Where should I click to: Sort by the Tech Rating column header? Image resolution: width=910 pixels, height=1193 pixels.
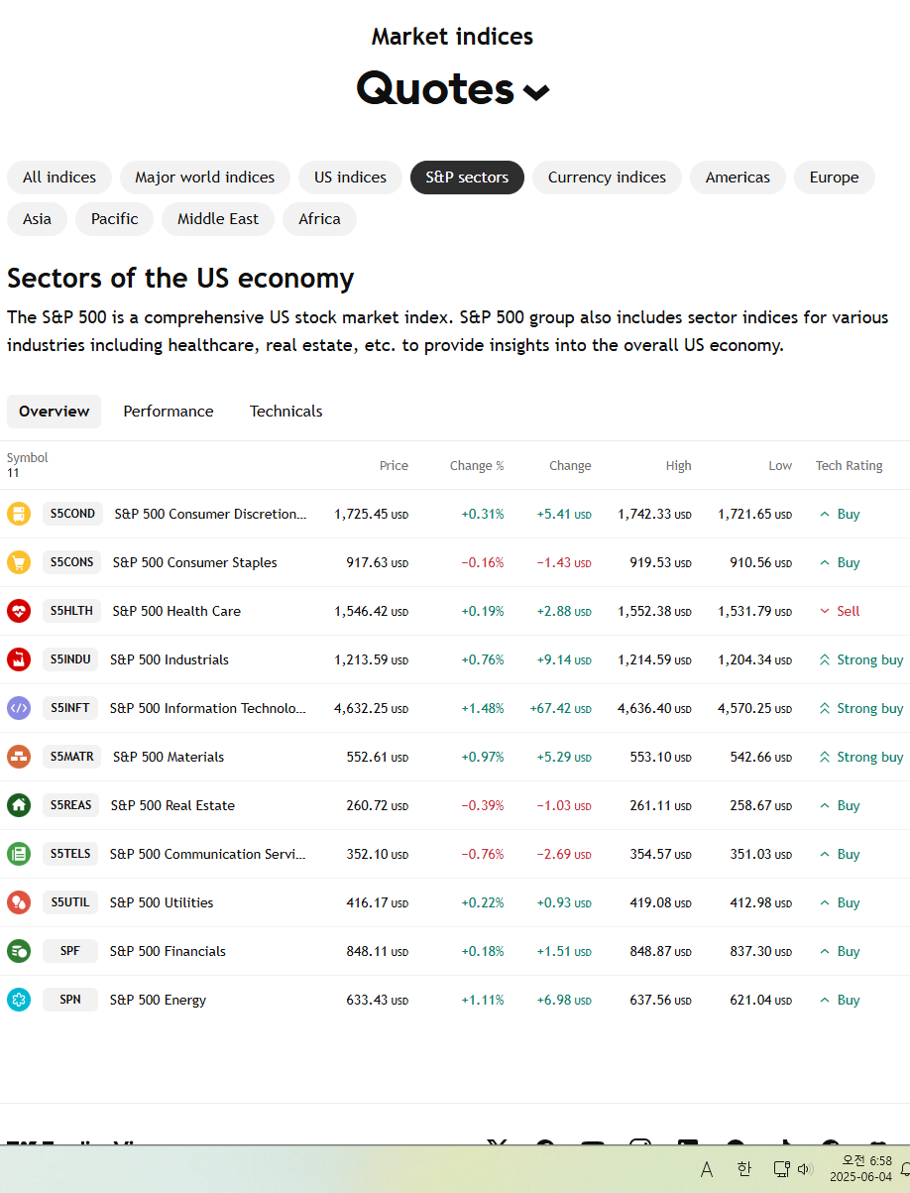[x=850, y=466]
